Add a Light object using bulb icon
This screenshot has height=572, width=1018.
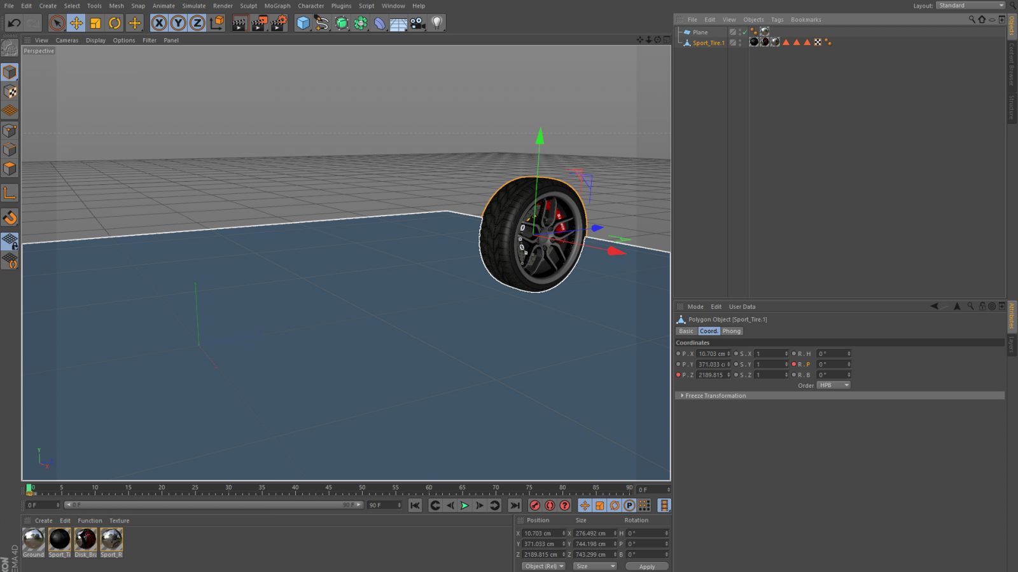tap(436, 24)
